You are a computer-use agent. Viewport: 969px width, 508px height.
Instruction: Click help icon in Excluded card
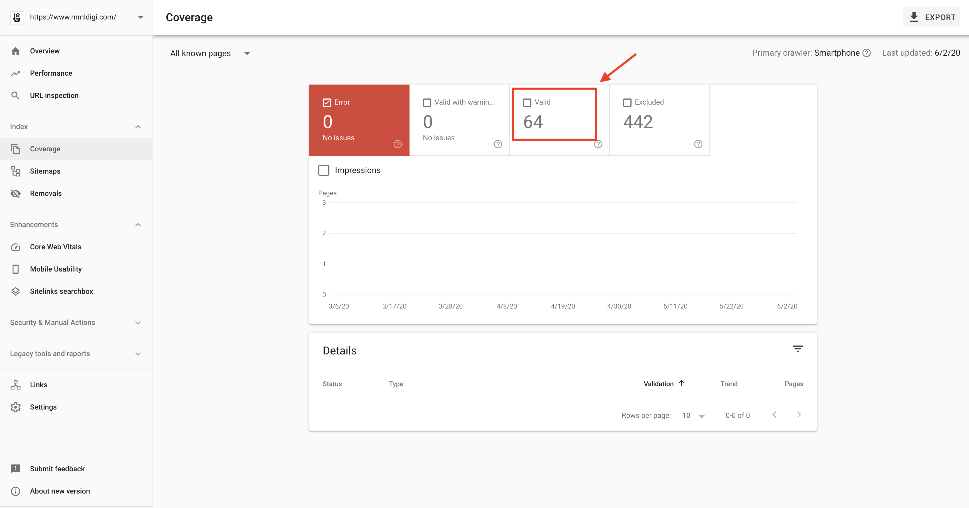(x=698, y=144)
